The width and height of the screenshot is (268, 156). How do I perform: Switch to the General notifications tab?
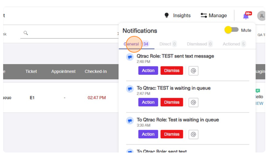131,44
